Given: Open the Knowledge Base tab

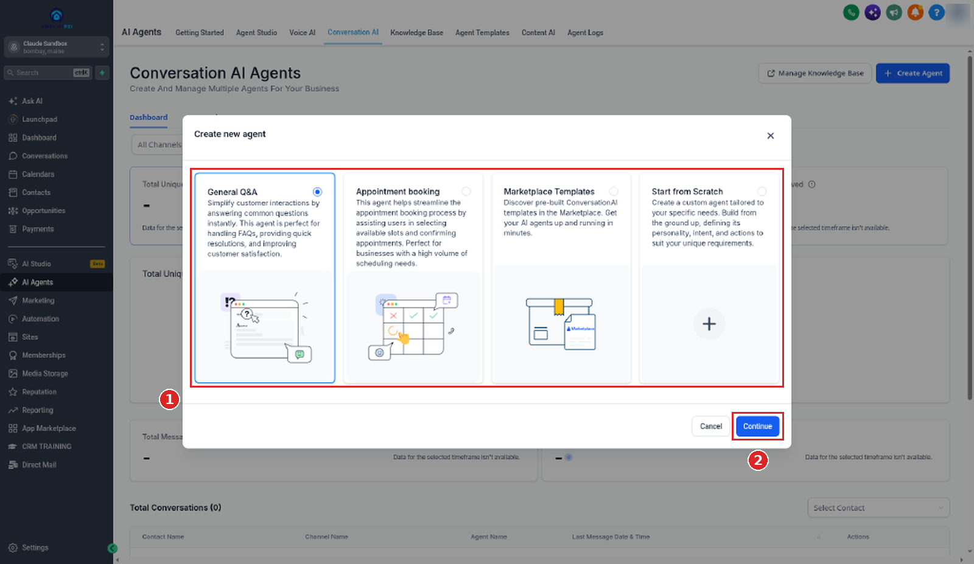Looking at the screenshot, I should [x=416, y=33].
